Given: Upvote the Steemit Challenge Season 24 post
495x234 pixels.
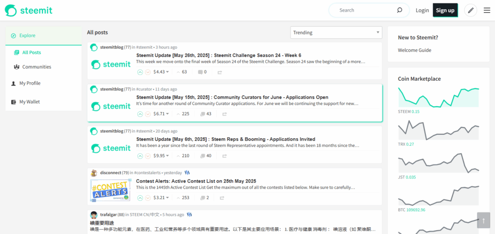Looking at the screenshot, I should (140, 72).
